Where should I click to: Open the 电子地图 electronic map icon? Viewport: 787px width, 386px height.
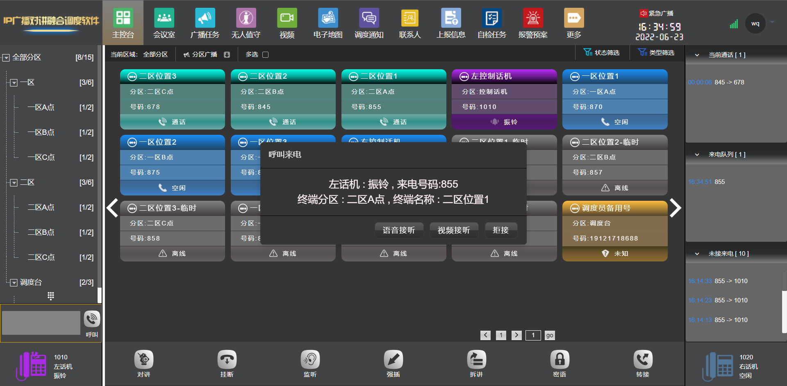click(x=328, y=18)
